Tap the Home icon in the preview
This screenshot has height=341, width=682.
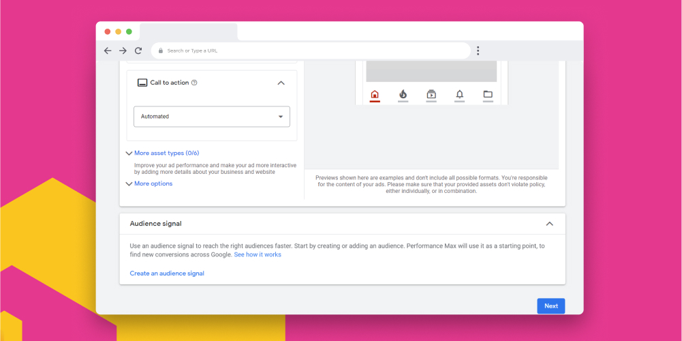[x=375, y=95]
